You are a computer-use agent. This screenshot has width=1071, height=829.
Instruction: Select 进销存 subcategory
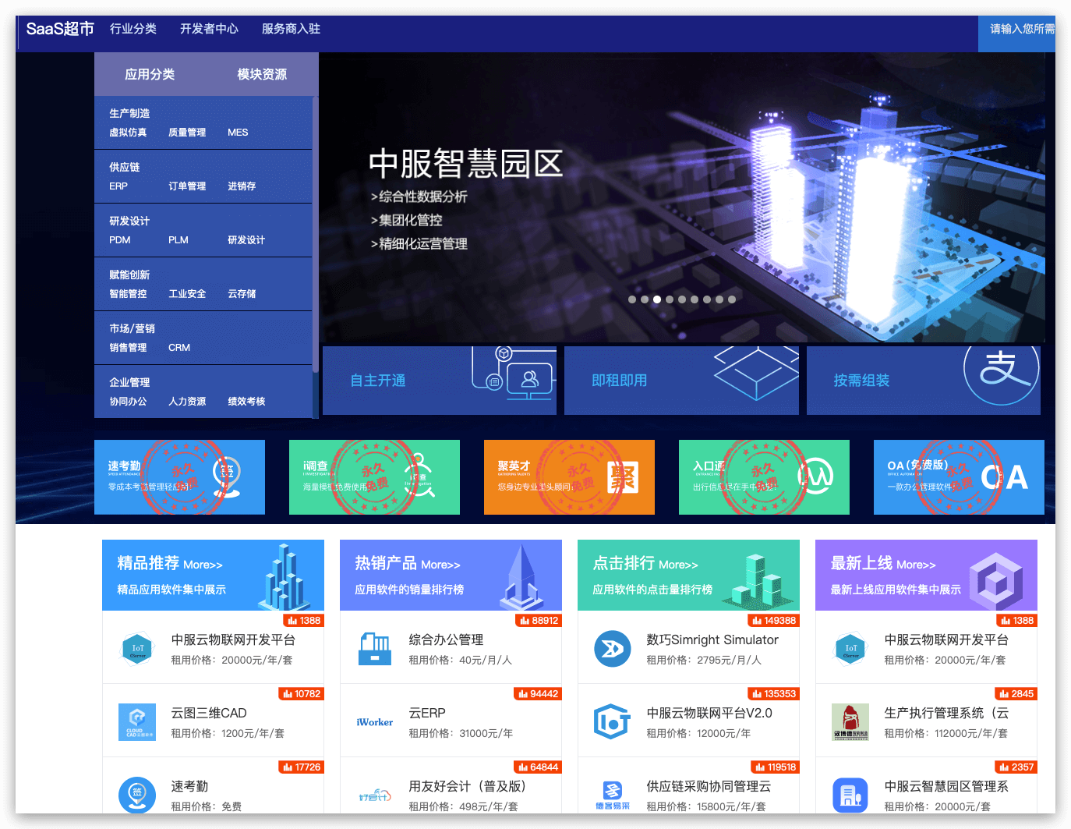pyautogui.click(x=242, y=186)
